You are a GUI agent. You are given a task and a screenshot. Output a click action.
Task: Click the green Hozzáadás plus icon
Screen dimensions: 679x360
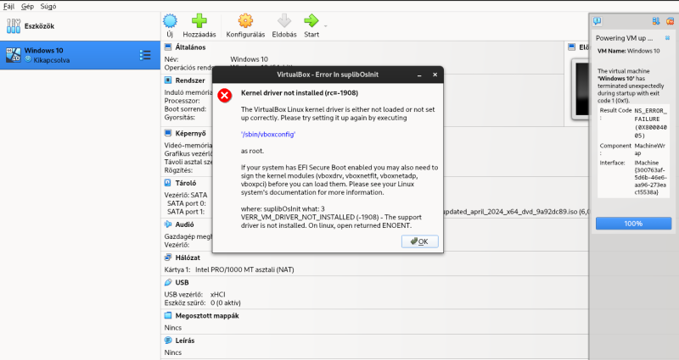(199, 20)
